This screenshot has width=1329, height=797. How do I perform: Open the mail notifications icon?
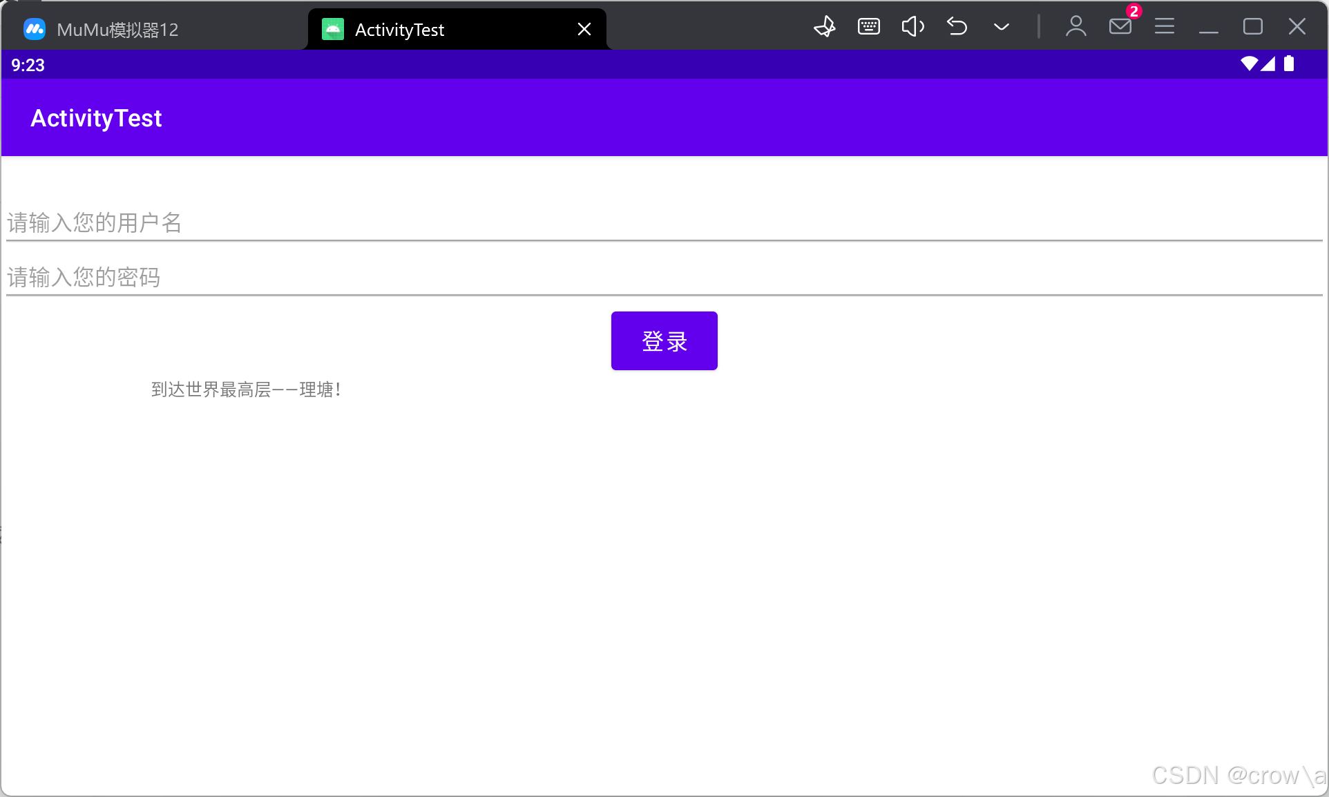point(1120,27)
